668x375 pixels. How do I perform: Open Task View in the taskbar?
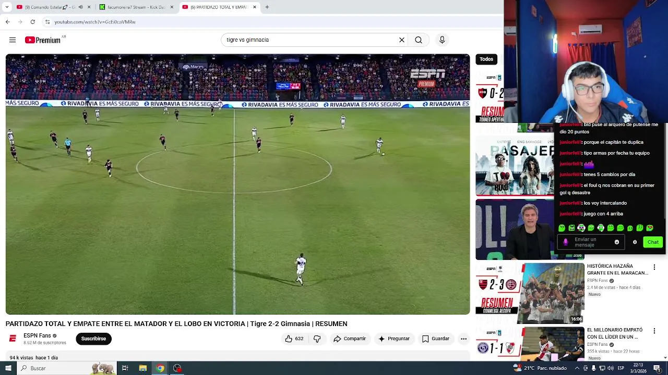coord(125,368)
